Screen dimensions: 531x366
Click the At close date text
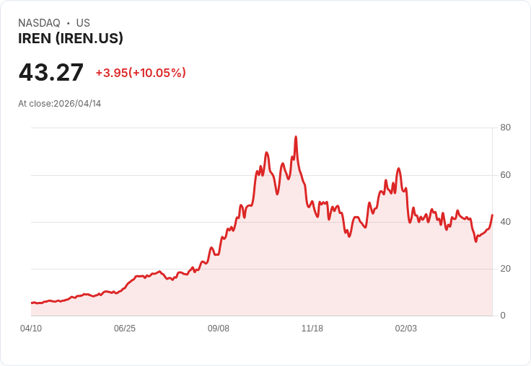click(60, 104)
